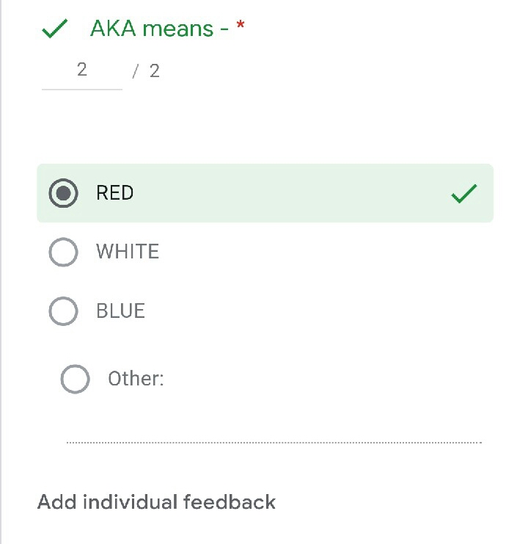Click the "/ 2" maximum points text
The width and height of the screenshot is (528, 544).
tap(147, 71)
